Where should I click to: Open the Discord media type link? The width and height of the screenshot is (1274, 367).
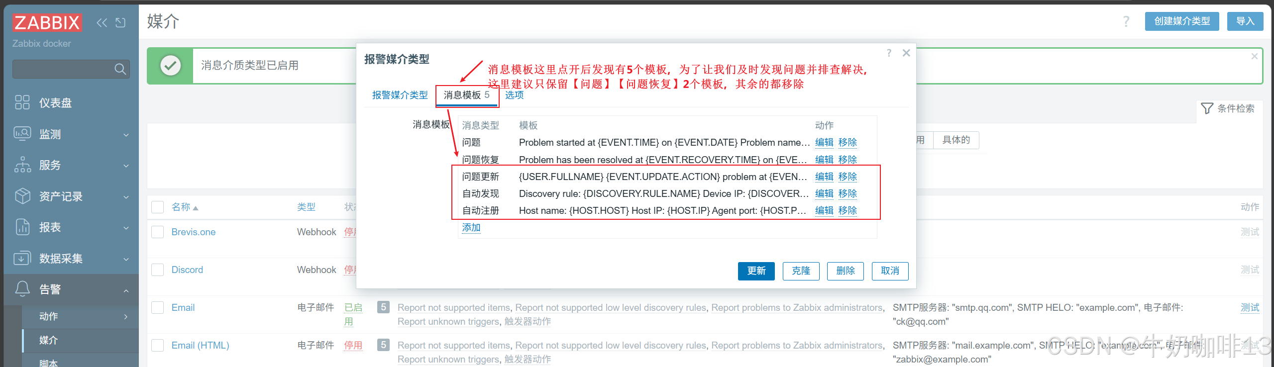[187, 270]
